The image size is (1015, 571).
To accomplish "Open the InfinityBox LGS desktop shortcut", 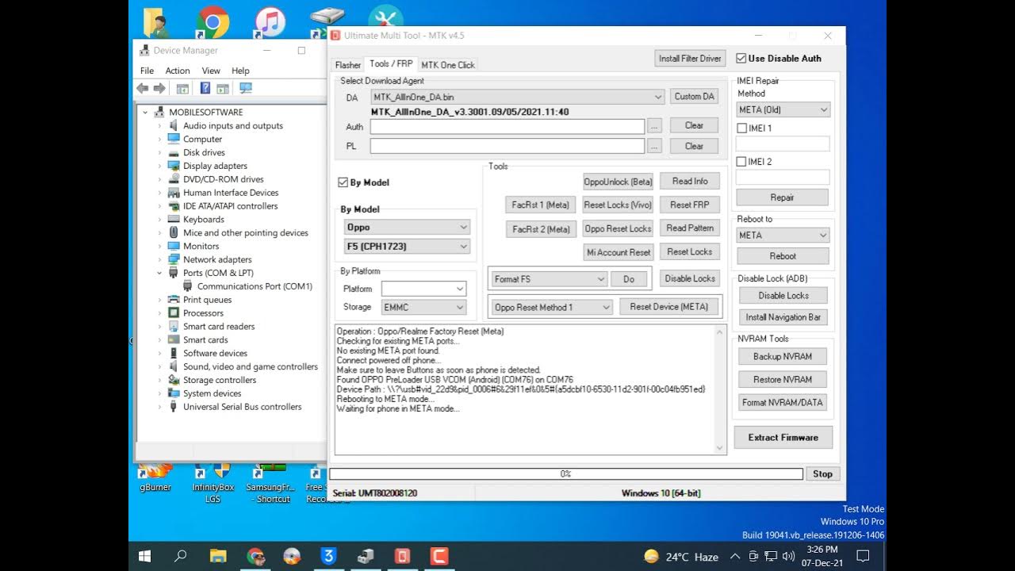I will click(x=213, y=482).
